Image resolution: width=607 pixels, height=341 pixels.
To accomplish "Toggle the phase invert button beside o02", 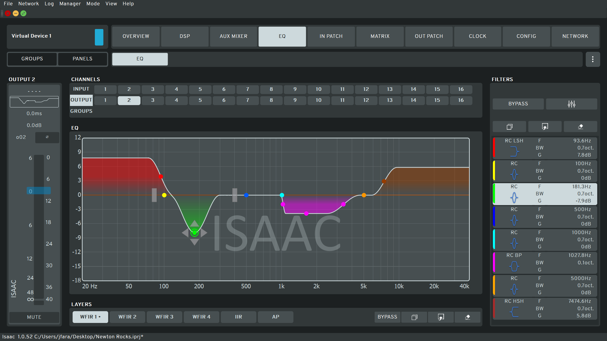I will pyautogui.click(x=47, y=137).
